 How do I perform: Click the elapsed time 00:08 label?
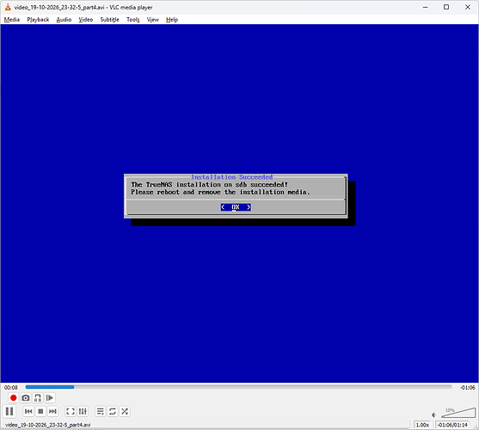10,387
